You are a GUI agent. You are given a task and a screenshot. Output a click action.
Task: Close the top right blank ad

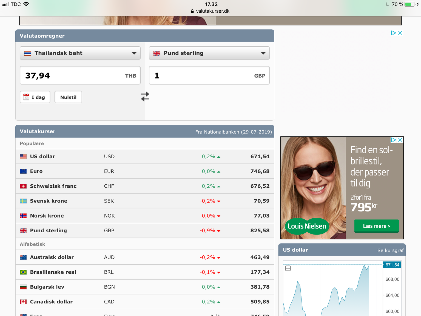tap(400, 33)
